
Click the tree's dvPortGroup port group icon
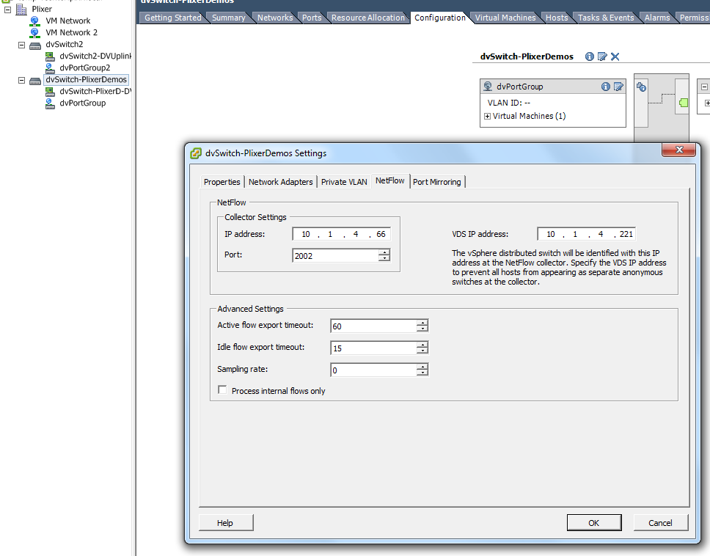click(51, 103)
